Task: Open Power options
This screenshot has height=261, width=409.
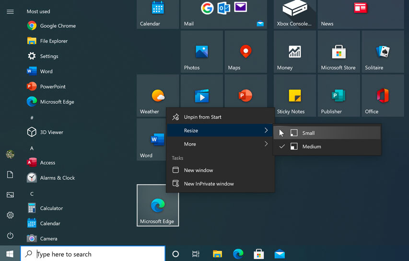Action: coord(10,236)
